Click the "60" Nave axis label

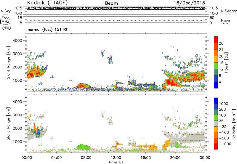tap(212, 18)
